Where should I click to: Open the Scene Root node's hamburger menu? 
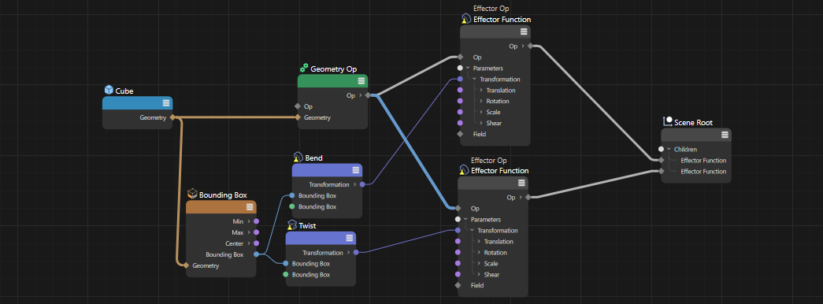[725, 135]
